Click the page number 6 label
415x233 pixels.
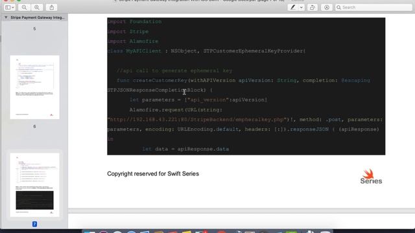pyautogui.click(x=34, y=127)
